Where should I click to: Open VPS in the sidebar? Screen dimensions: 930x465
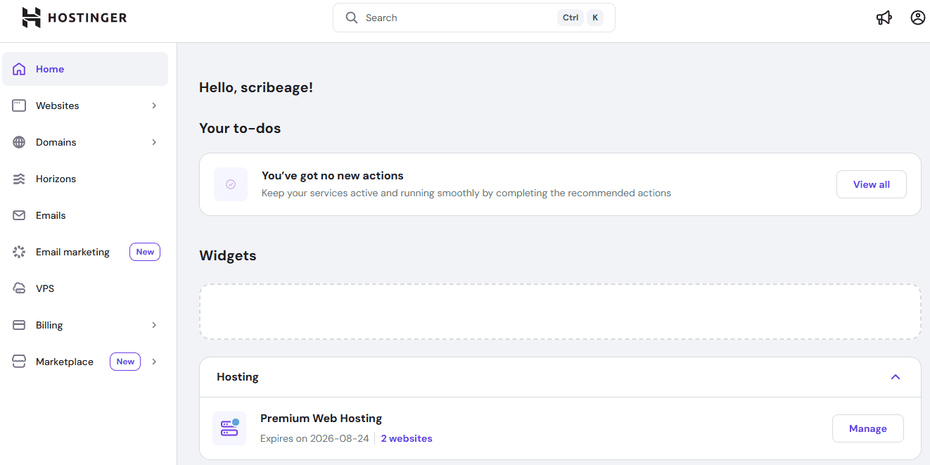coord(85,288)
